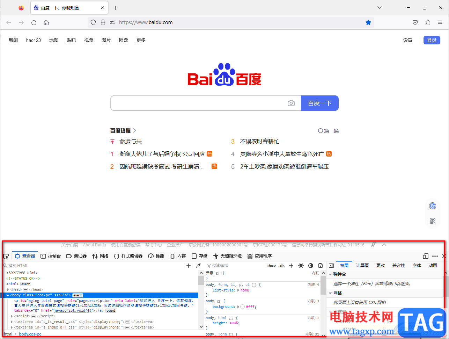Add a new CSS rule

pos(291,266)
